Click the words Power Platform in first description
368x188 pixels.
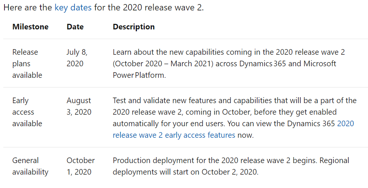tap(139, 75)
